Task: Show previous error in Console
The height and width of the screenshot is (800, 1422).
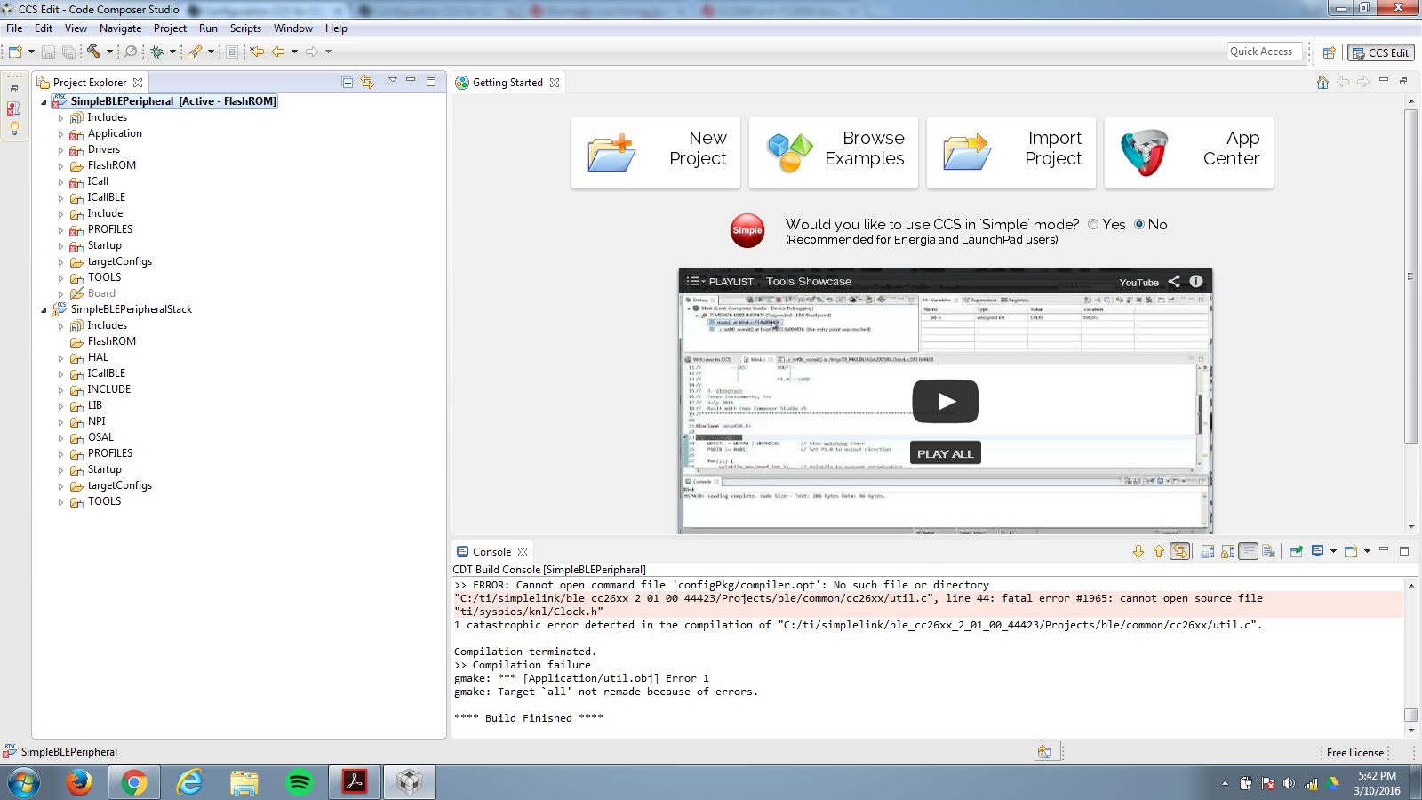Action: pos(1159,551)
